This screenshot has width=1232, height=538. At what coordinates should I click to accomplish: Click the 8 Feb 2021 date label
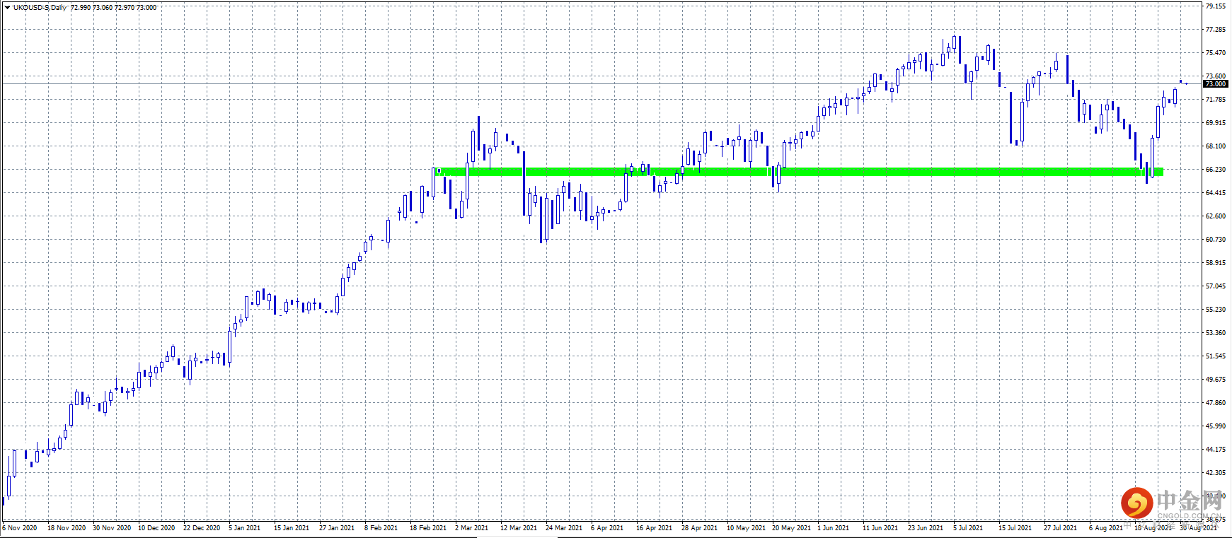pyautogui.click(x=381, y=527)
